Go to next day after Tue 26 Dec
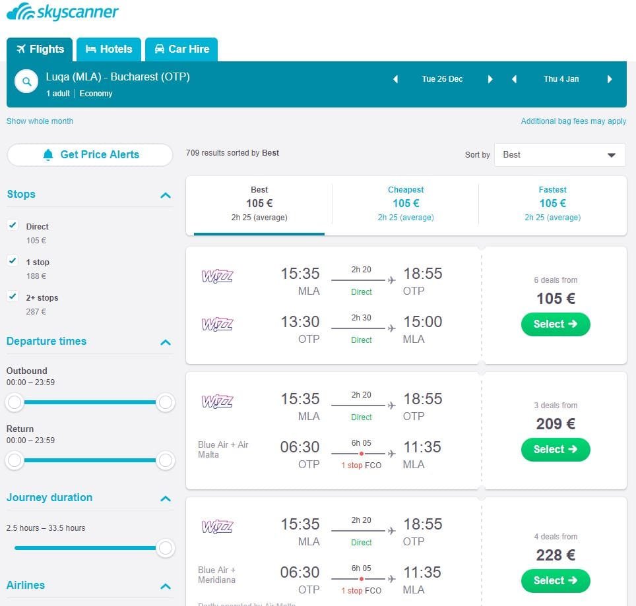The height and width of the screenshot is (606, 636). pos(490,79)
